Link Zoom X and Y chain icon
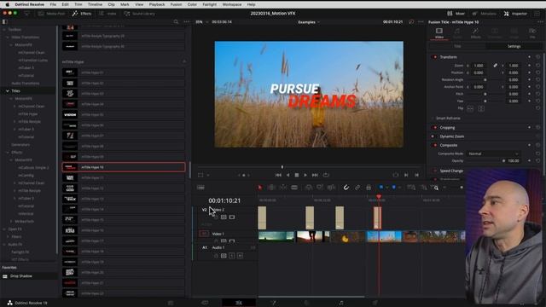This screenshot has width=546, height=307. (x=495, y=66)
